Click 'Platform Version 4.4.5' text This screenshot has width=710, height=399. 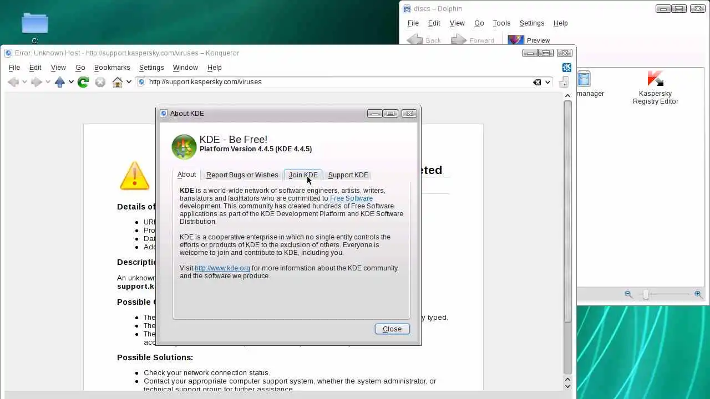(236, 149)
